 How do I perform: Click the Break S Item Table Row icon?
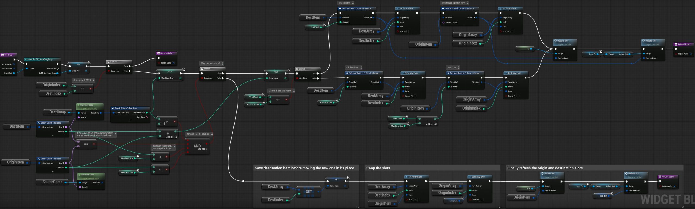113,108
